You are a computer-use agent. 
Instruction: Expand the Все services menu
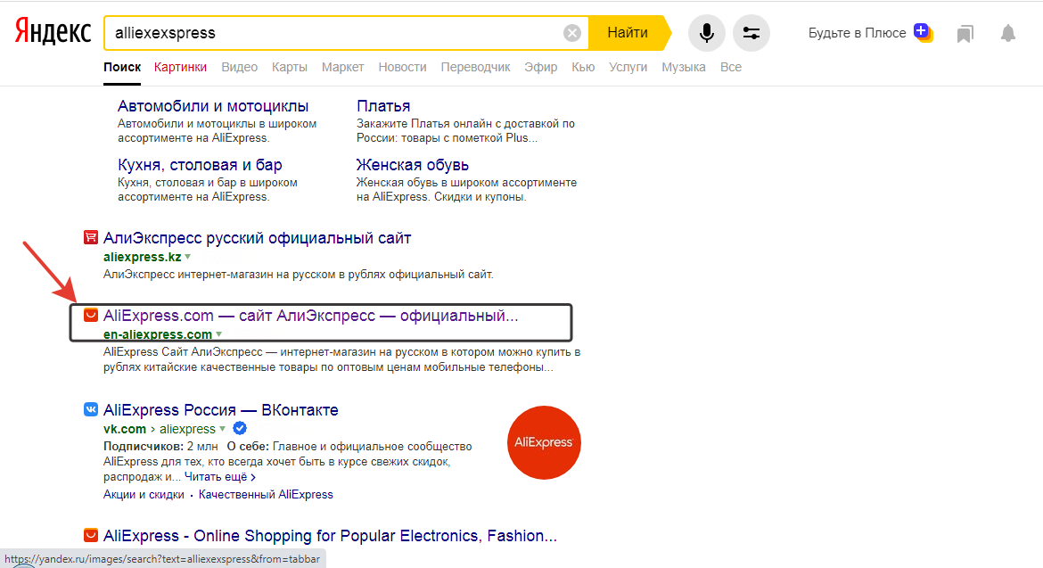(730, 67)
